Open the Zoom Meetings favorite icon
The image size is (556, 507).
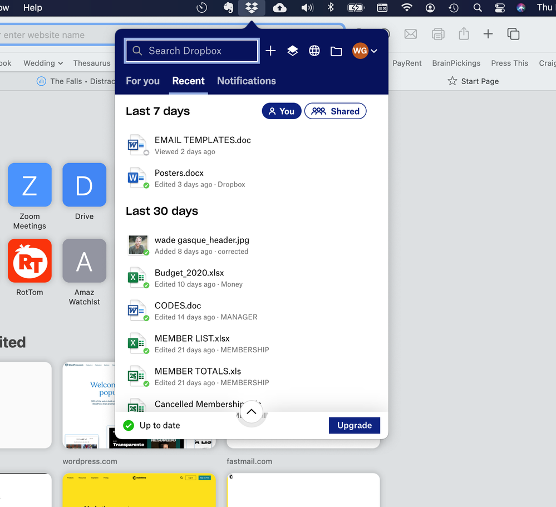[29, 185]
